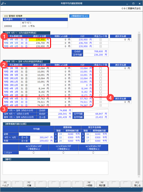Click the F12 閉じる function key
Viewport: 143px width, 192px height.
tap(137, 184)
